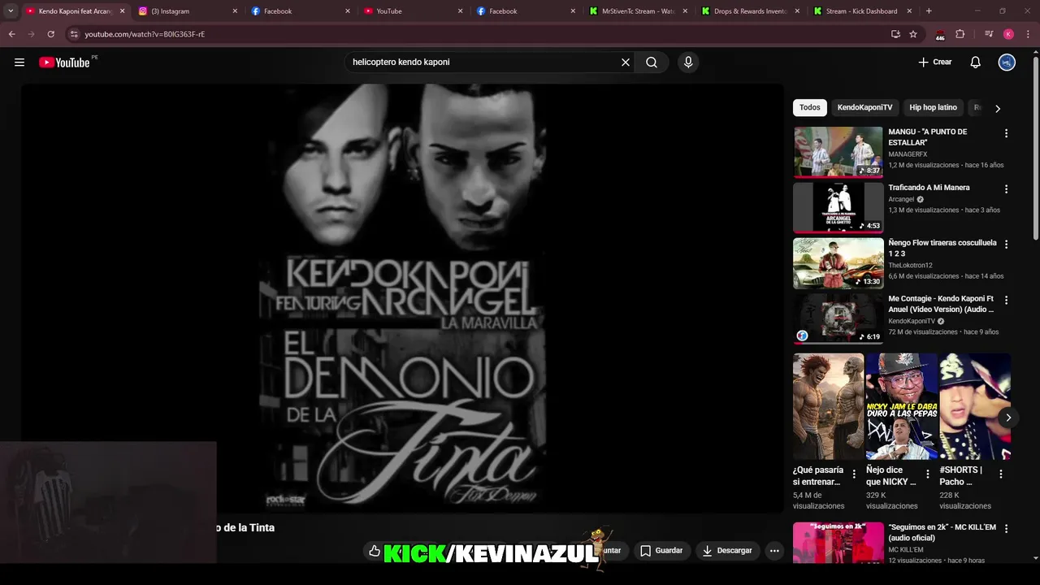
Task: Start voice search with the microphone icon
Action: 688,63
